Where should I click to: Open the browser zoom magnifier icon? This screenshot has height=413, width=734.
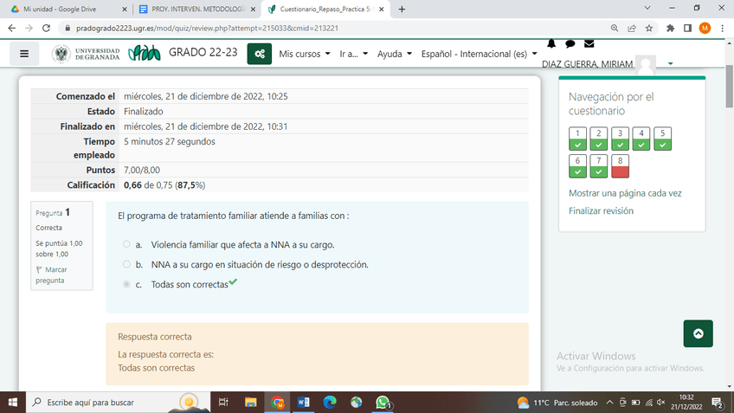[x=615, y=28]
